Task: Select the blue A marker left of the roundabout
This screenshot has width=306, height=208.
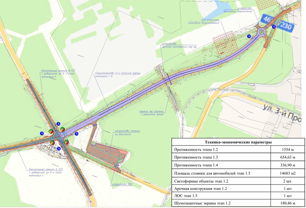Action: tap(249, 36)
